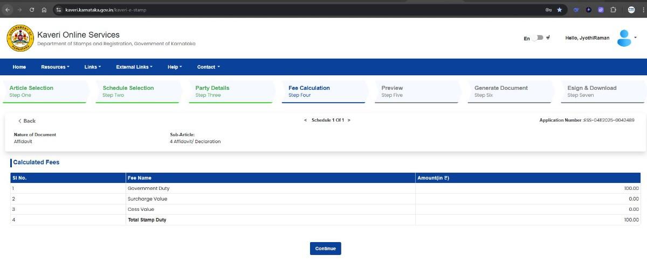Open site information icon beside the URL
The width and height of the screenshot is (647, 262).
pos(59,10)
